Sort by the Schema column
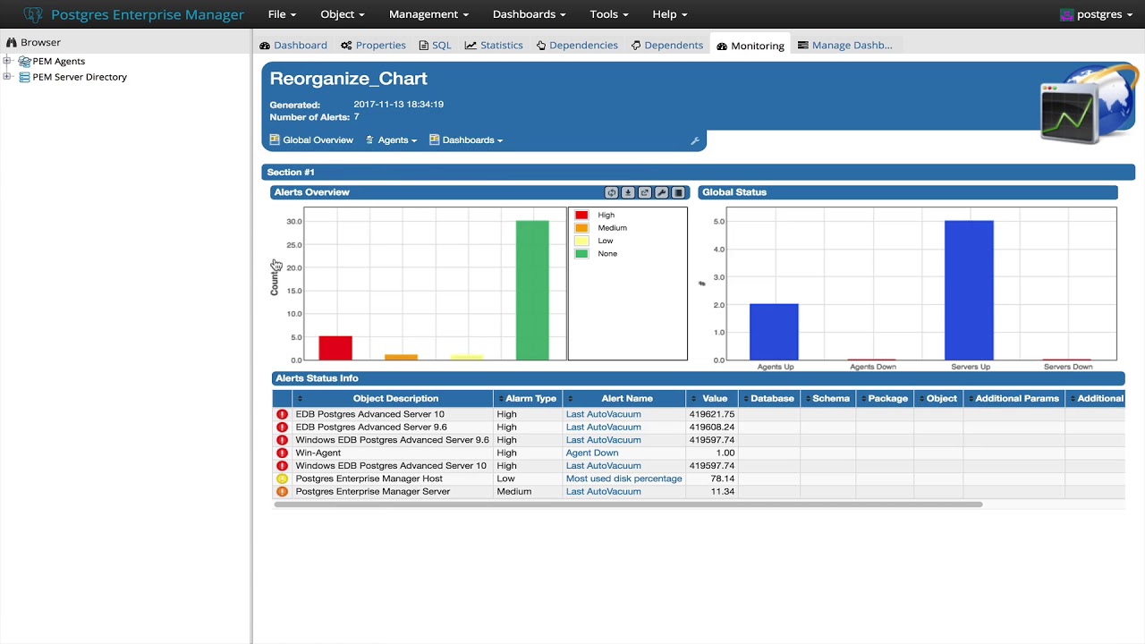1145x644 pixels. (828, 399)
